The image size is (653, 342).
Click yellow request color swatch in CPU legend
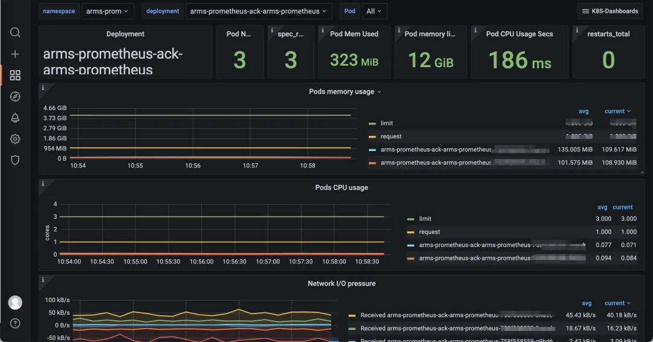point(411,232)
